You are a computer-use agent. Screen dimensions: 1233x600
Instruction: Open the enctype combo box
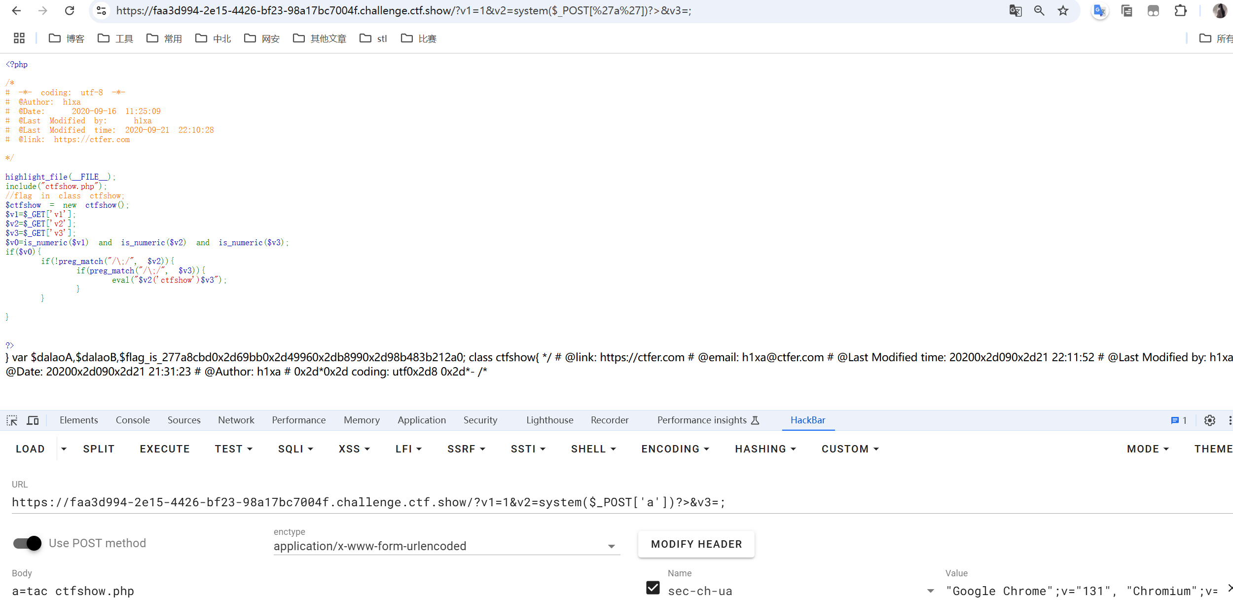tap(446, 546)
